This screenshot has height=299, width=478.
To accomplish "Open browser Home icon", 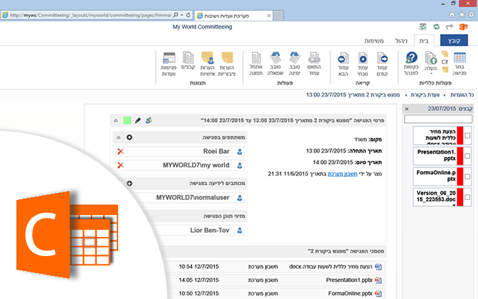I will pos(452,14).
